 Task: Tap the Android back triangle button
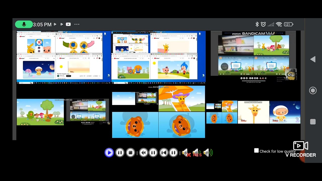(313, 59)
